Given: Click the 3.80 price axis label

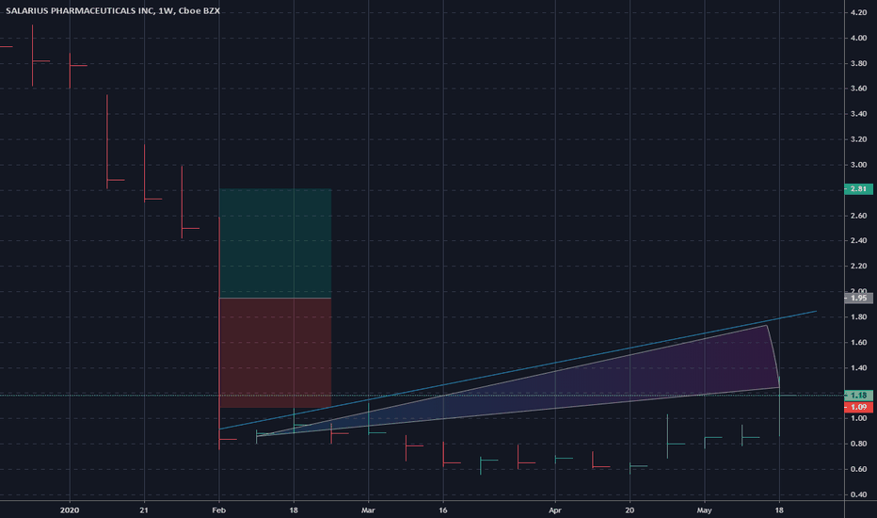Looking at the screenshot, I should tap(858, 63).
